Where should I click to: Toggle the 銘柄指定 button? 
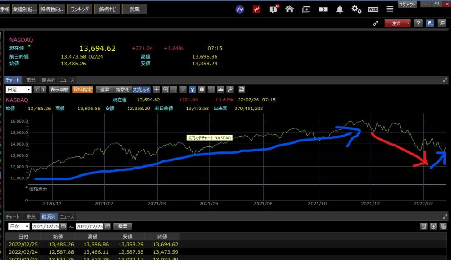83,90
